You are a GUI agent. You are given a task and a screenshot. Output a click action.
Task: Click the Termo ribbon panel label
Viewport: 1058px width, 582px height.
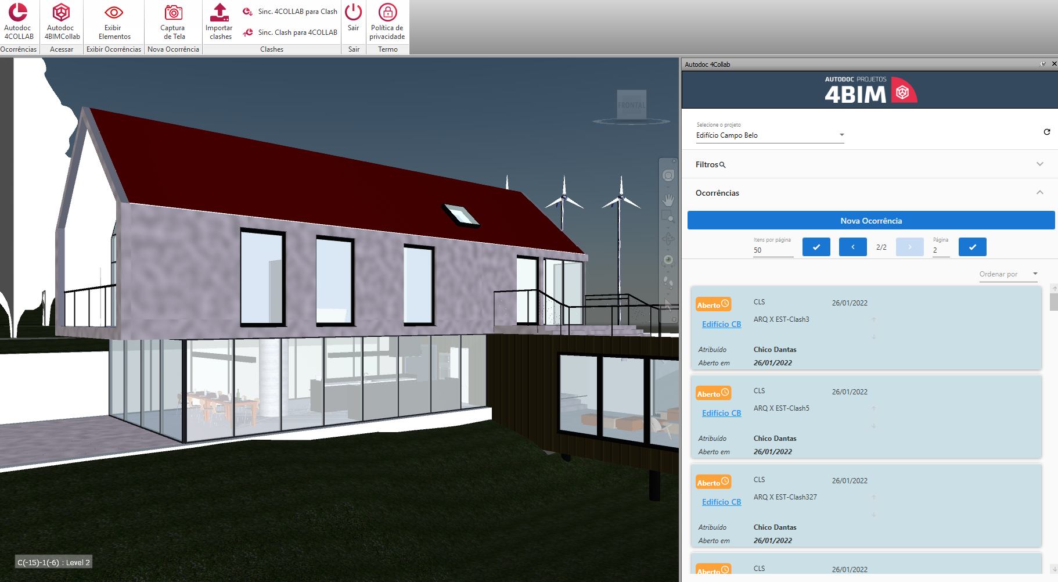point(388,49)
